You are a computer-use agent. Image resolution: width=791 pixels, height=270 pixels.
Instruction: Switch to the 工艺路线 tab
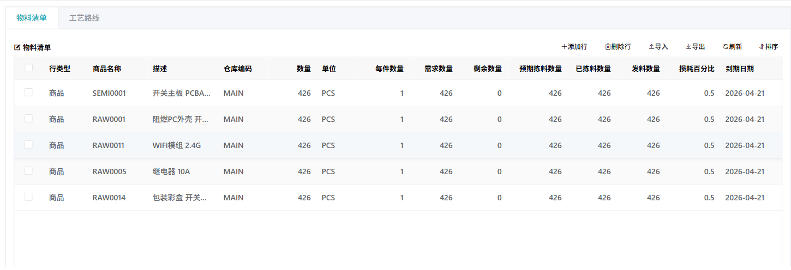(x=85, y=18)
